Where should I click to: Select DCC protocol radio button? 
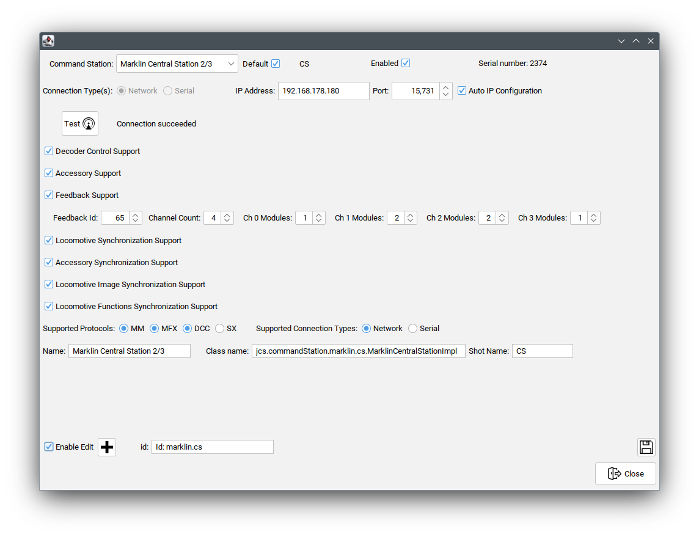(x=187, y=329)
